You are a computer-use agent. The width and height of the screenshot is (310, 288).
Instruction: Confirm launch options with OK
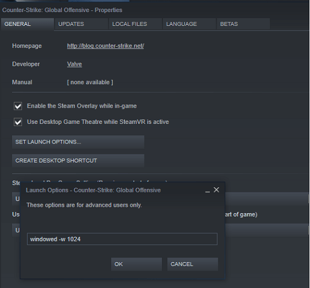pyautogui.click(x=137, y=264)
